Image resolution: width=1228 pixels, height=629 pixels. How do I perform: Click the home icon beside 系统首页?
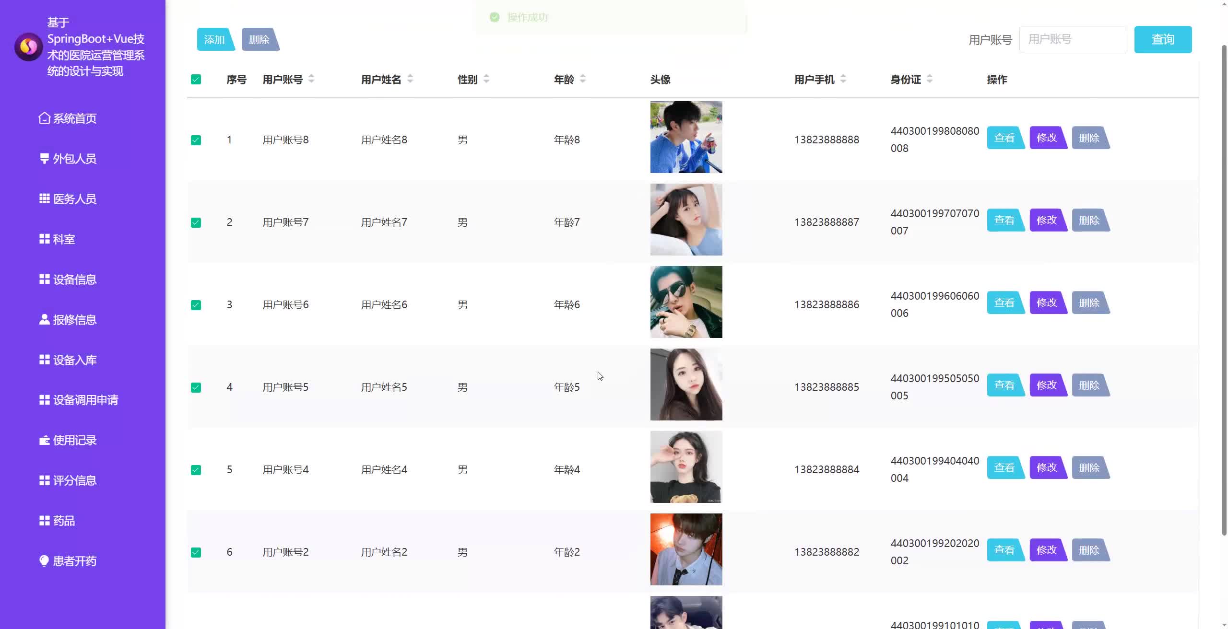tap(44, 118)
